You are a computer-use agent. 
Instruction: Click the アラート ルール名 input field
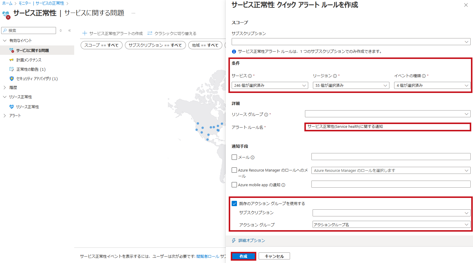pos(388,127)
